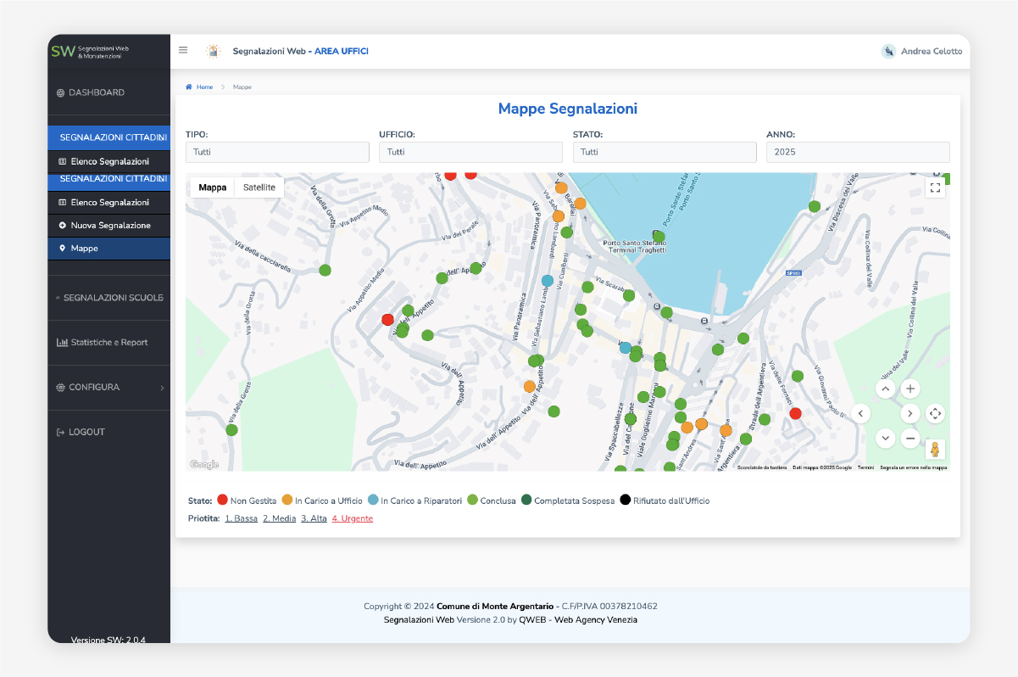Click the hamburger menu icon in header
The image size is (1018, 677).
click(183, 50)
